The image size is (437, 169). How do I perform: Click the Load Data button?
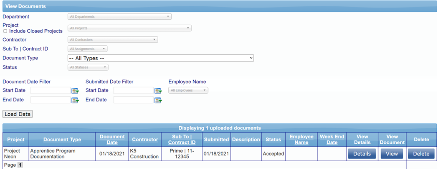coord(18,114)
